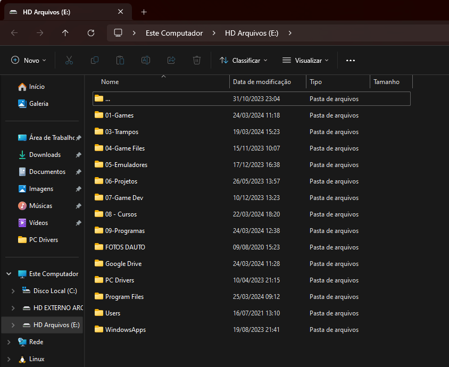
Task: Open the Visualizar view dropdown
Action: coord(305,61)
